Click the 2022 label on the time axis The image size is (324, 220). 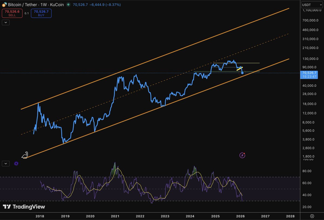coord(140,216)
